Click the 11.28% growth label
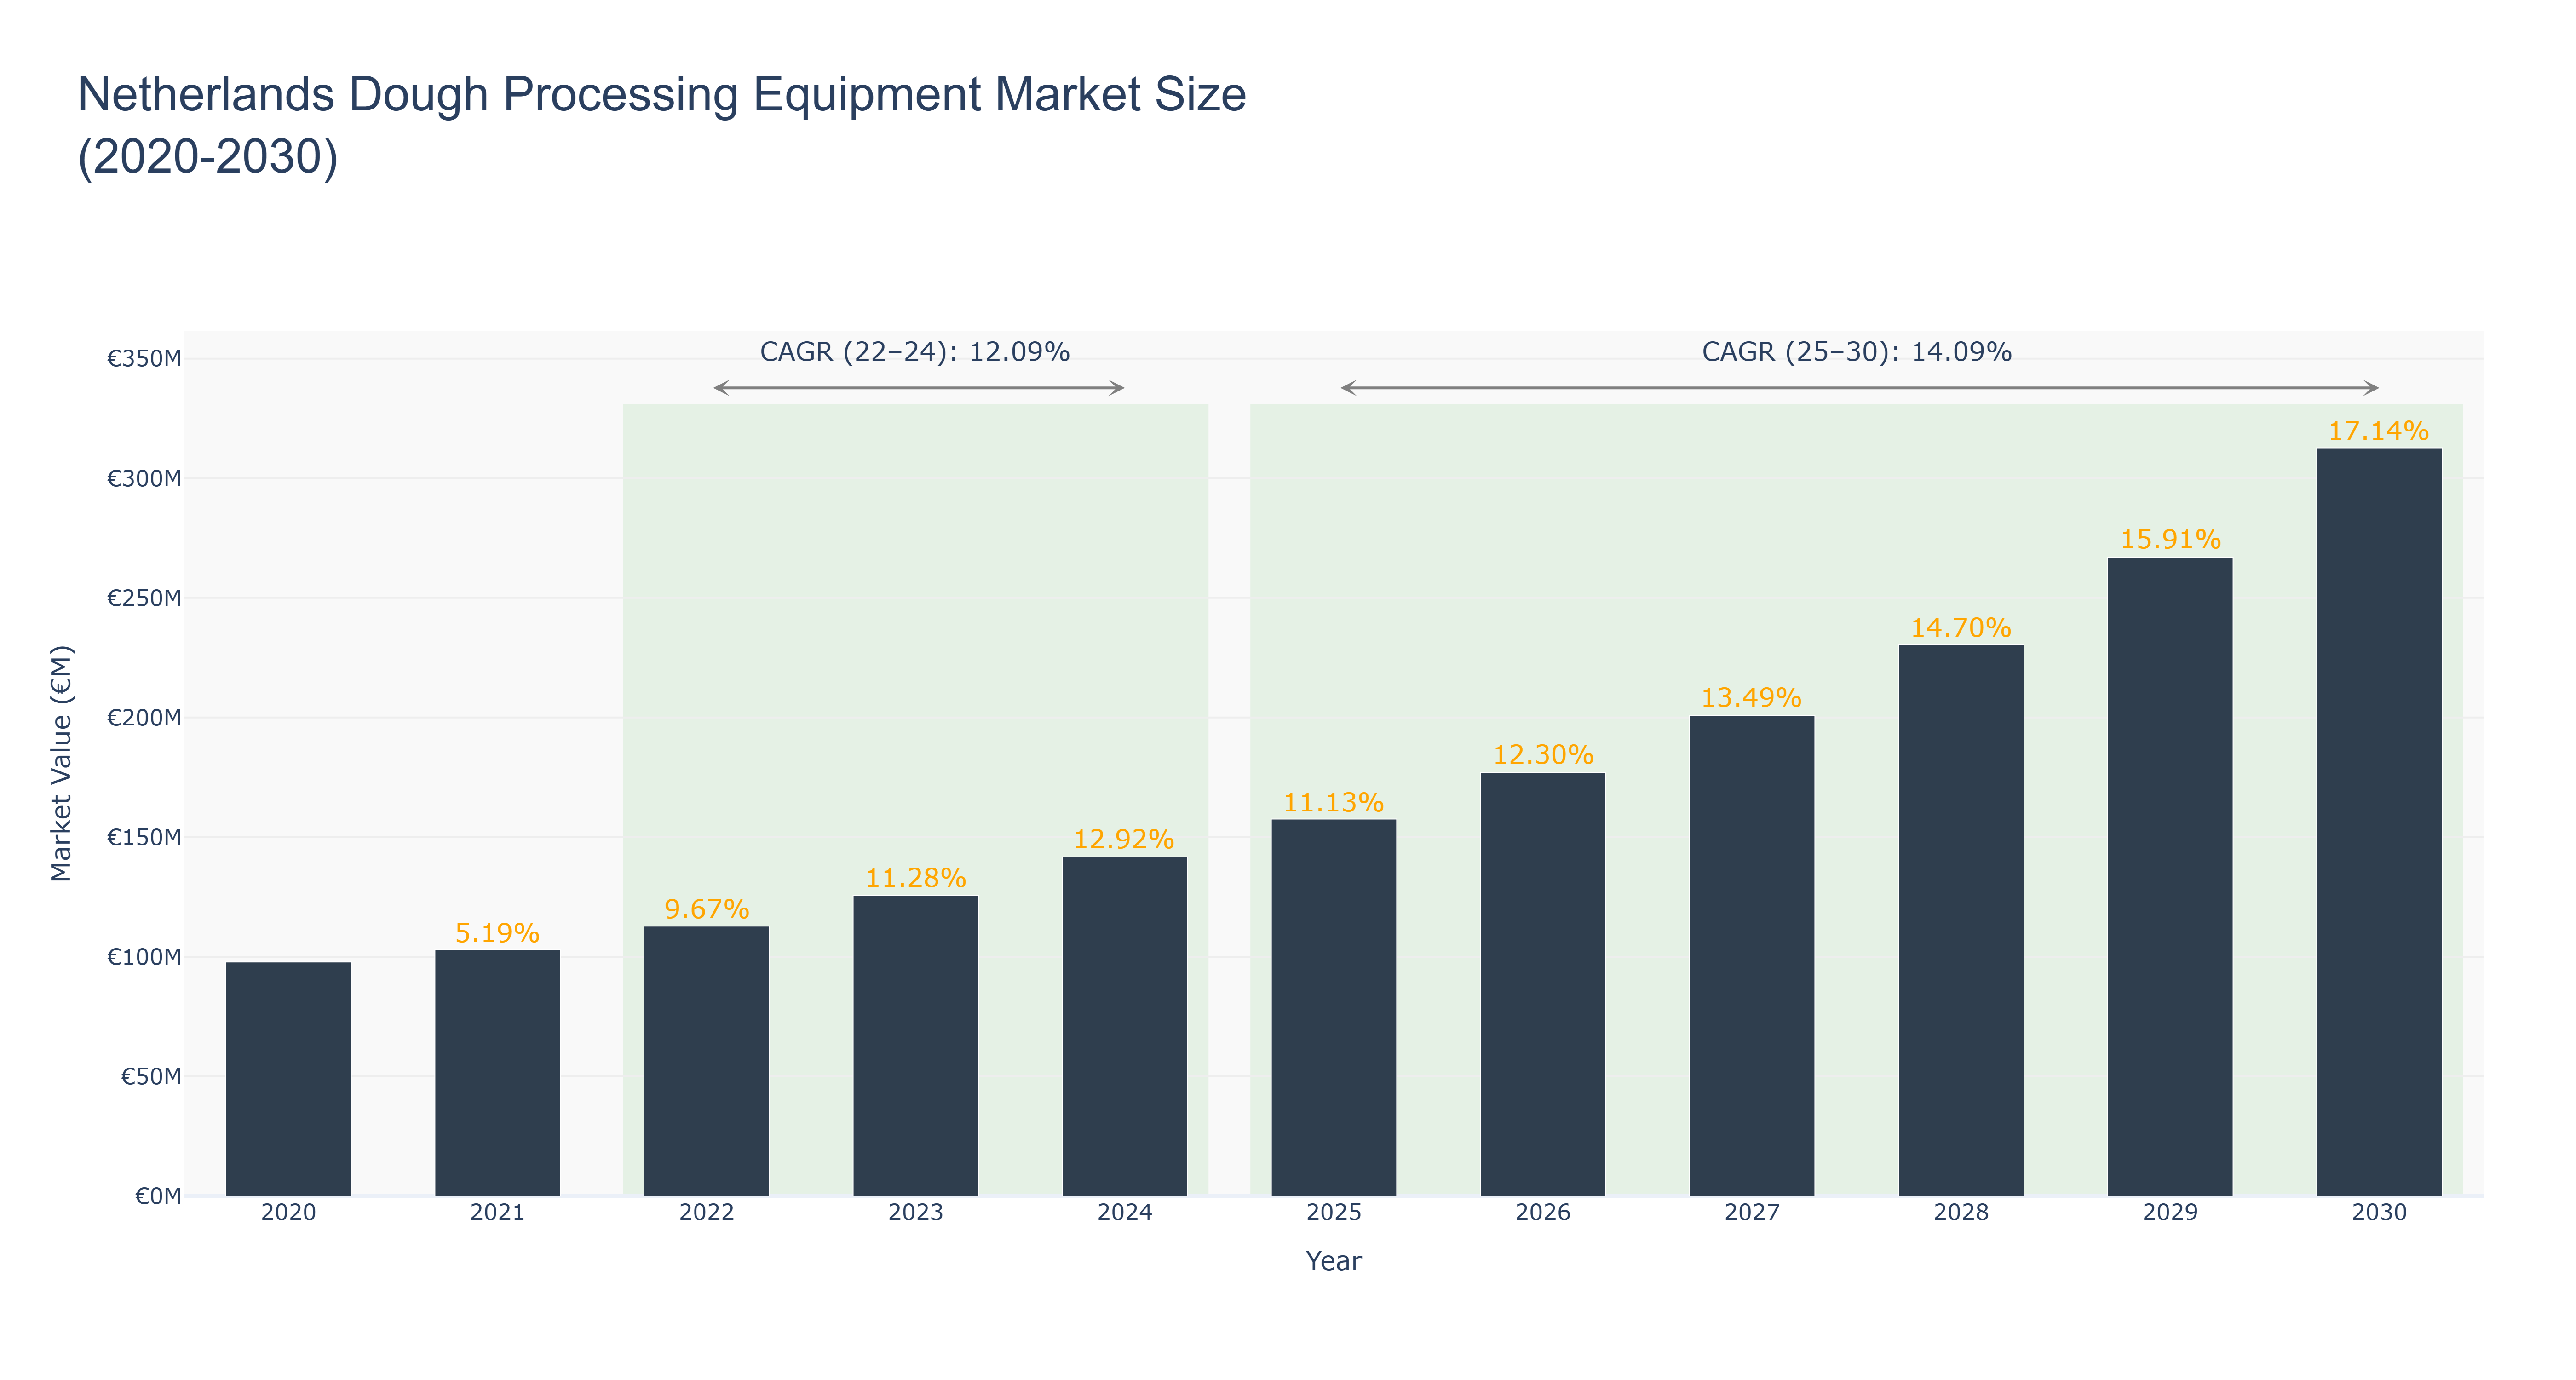 pyautogui.click(x=915, y=878)
